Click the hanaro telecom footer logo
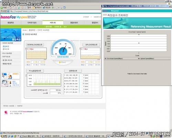The image size is (172, 138). click(x=6, y=112)
